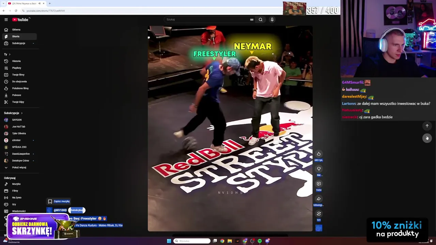This screenshot has width=436, height=245.
Task: Like the Short video
Action: pos(319,154)
